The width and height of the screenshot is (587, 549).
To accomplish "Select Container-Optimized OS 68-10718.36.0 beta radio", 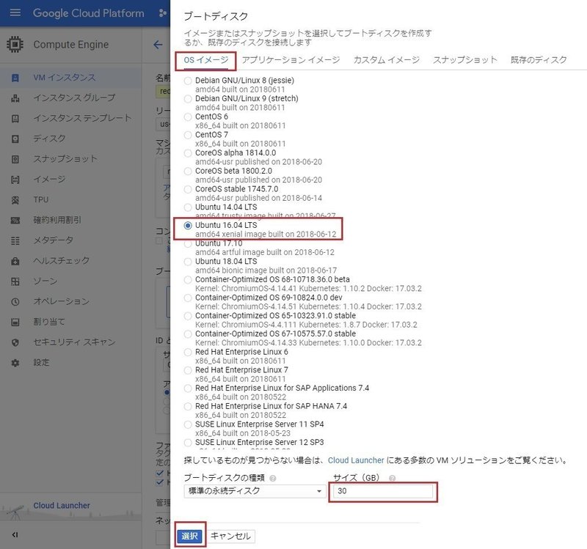I will 188,280.
